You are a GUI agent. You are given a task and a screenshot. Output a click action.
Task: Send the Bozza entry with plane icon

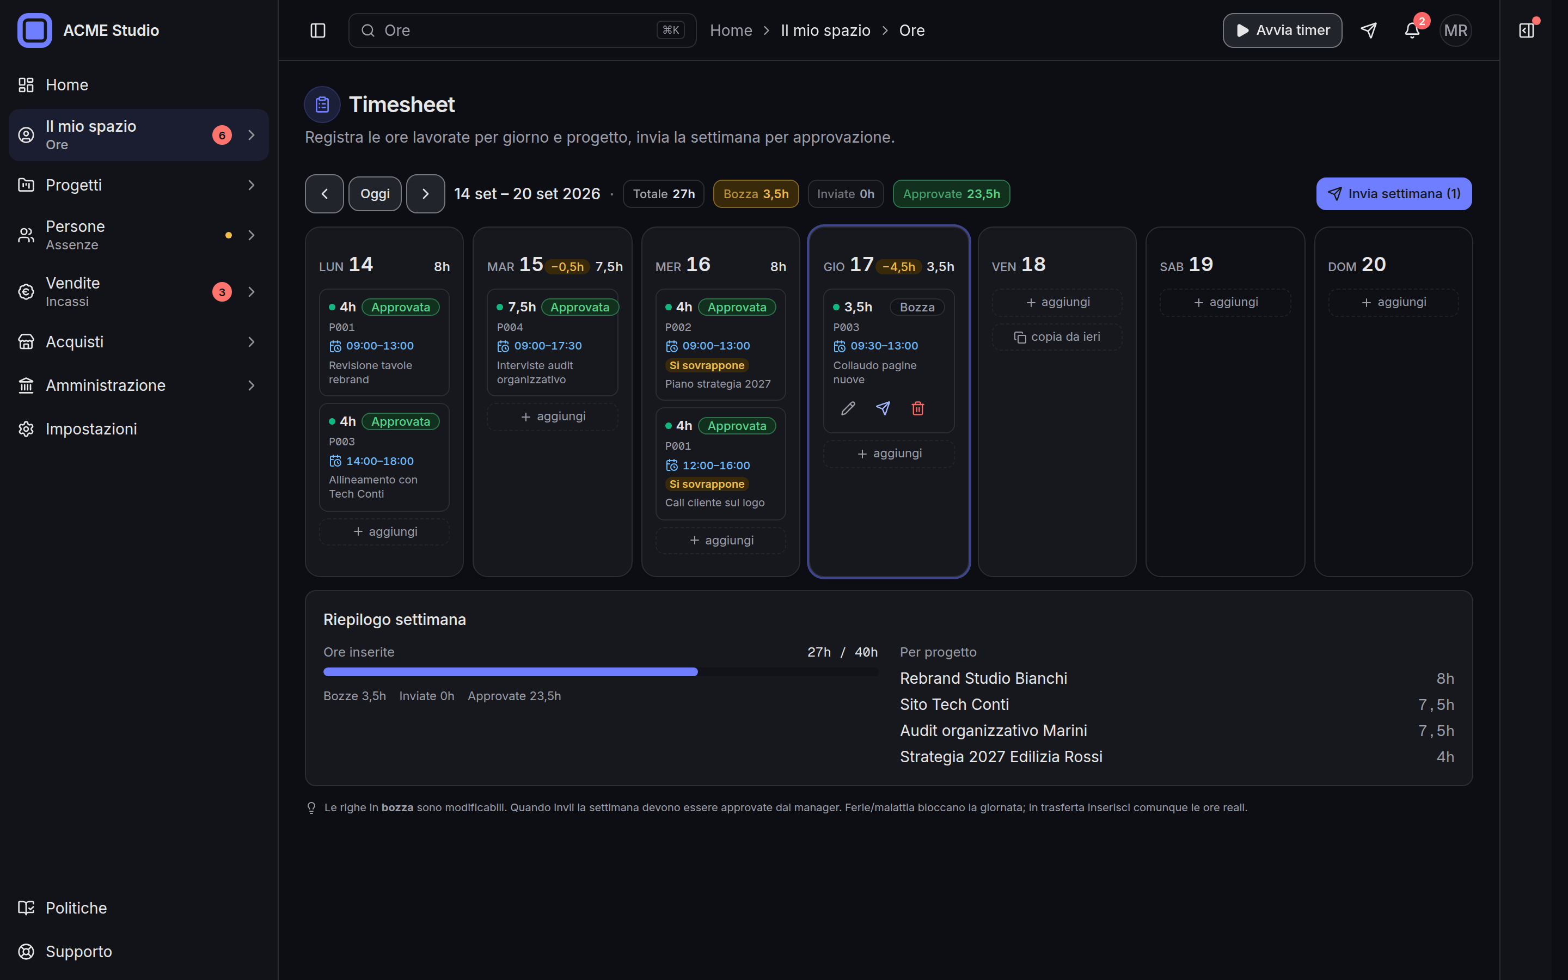883,408
